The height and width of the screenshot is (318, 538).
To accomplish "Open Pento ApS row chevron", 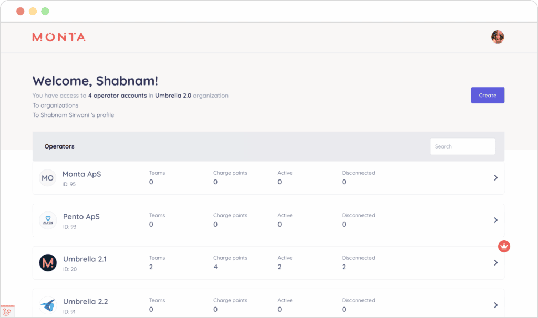I will [496, 220].
